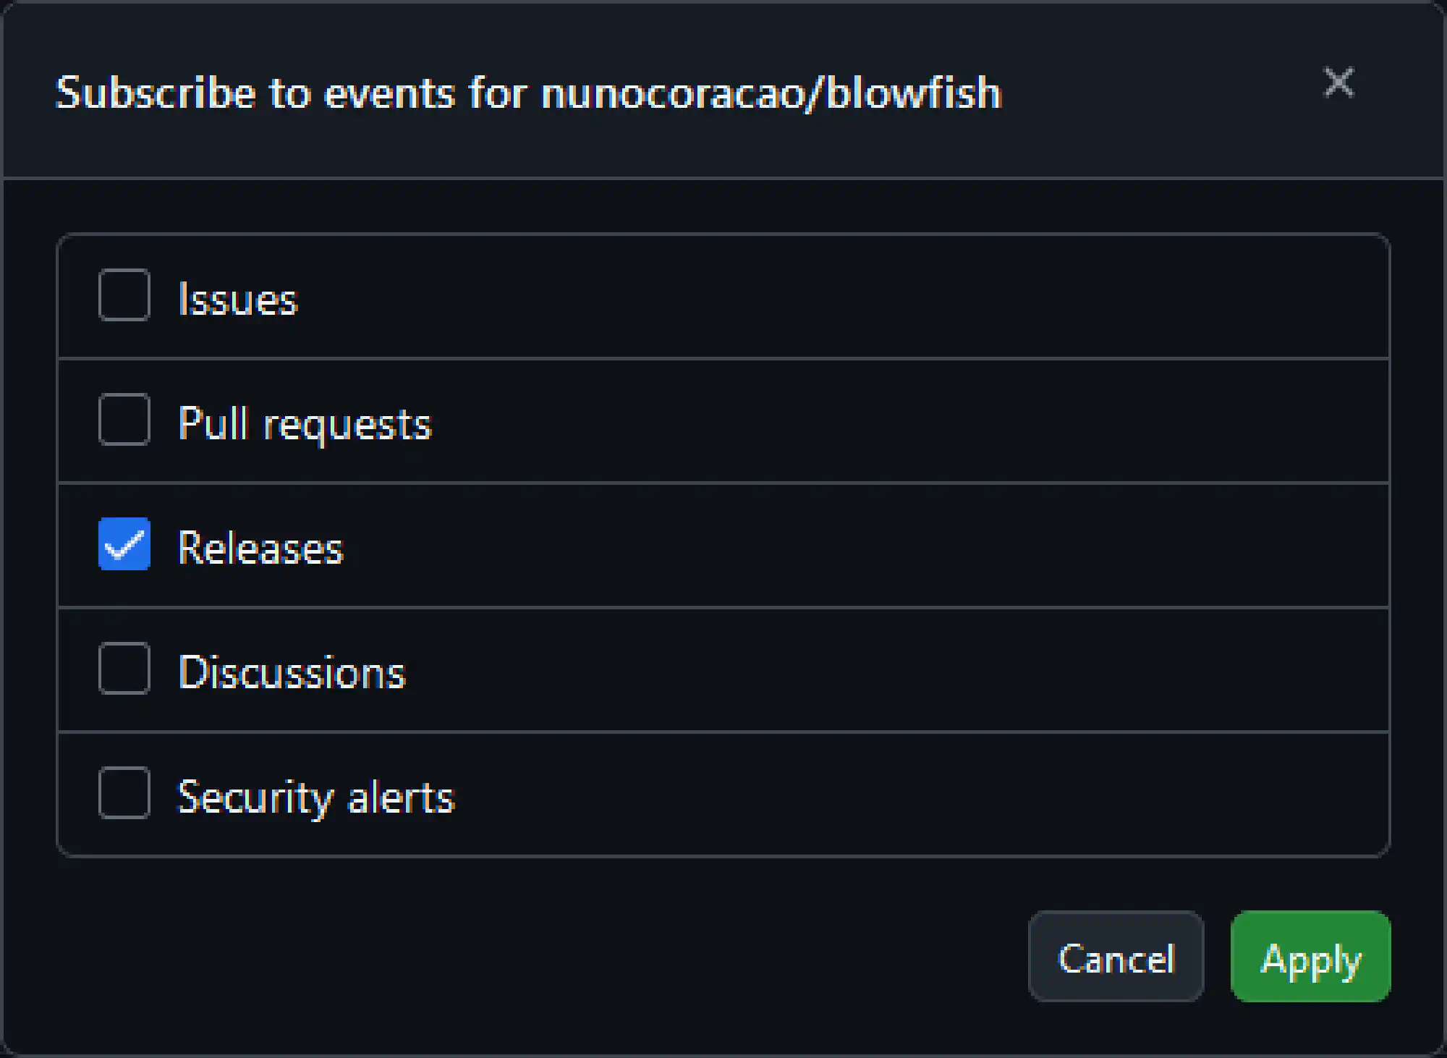
Task: Tick the Security alerts checkbox
Action: pos(124,793)
